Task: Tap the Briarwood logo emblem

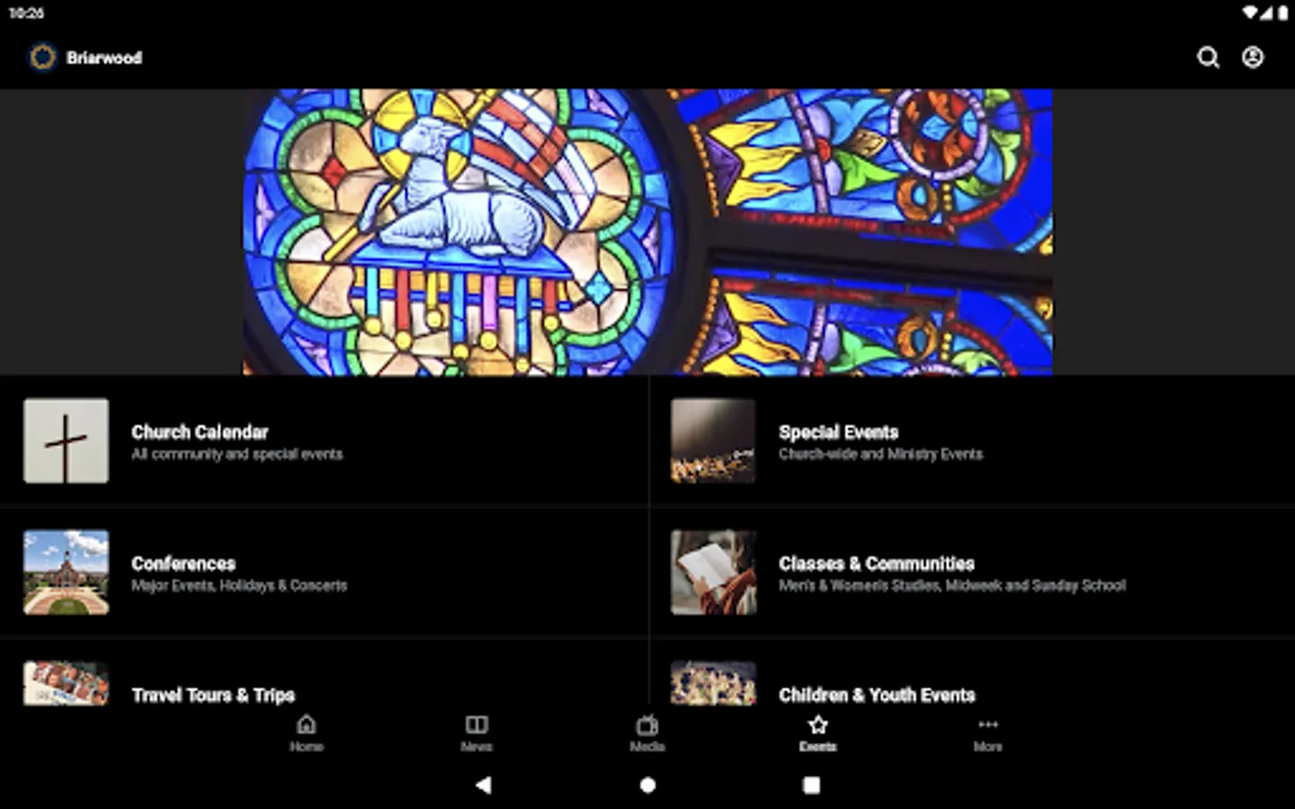Action: pos(42,58)
